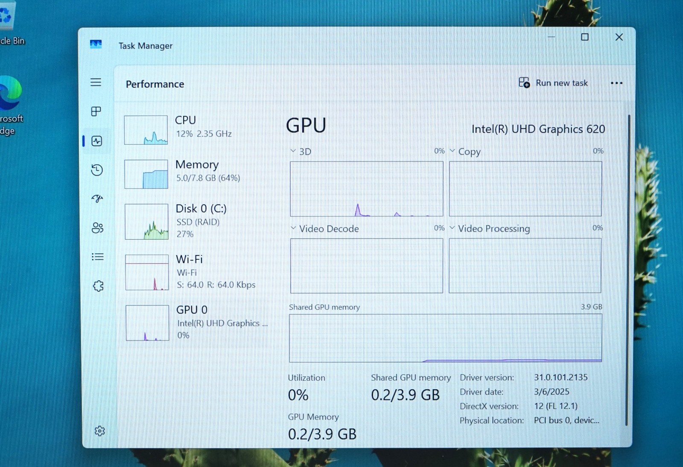683x467 pixels.
Task: Expand the Video Decode graph dropdown chevron
Action: coord(293,228)
